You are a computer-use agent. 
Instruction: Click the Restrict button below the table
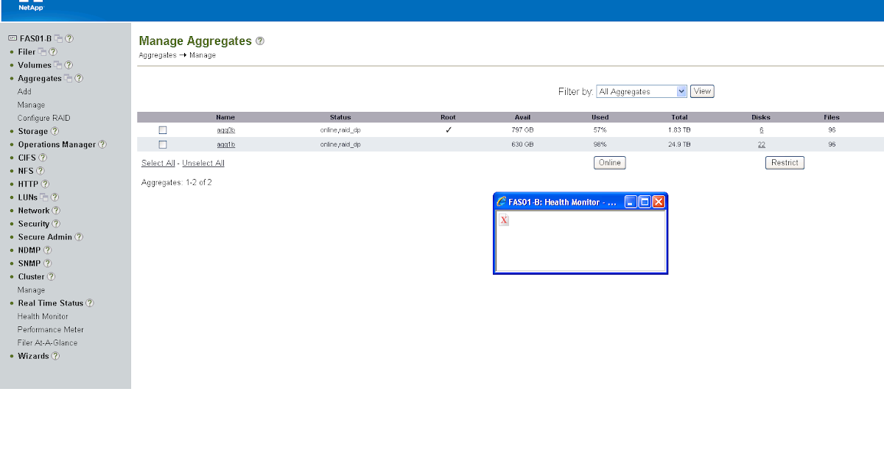[784, 162]
